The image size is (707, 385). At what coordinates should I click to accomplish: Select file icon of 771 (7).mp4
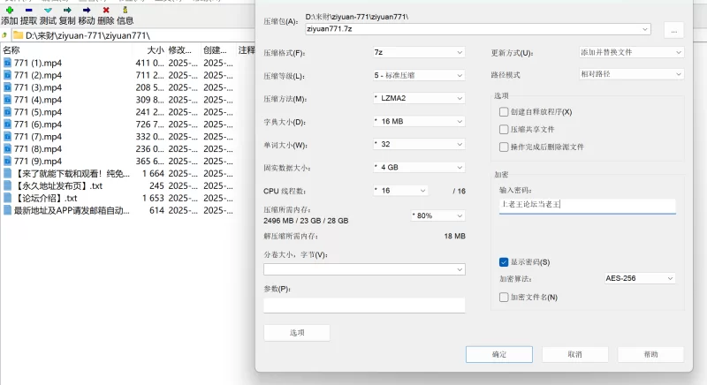(x=7, y=137)
